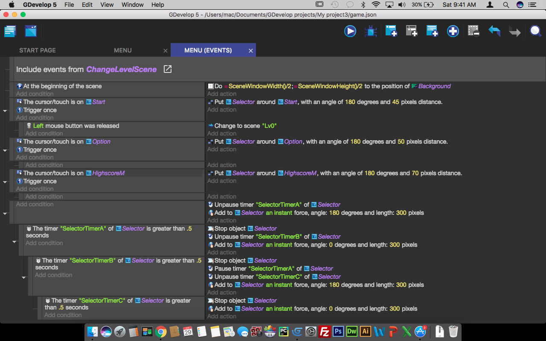Add a new event via toolbar
The width and height of the screenshot is (546, 341).
click(391, 31)
